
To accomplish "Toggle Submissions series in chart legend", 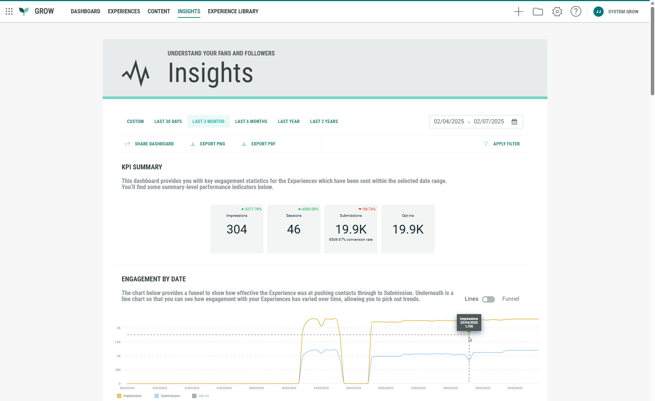I will tap(167, 396).
